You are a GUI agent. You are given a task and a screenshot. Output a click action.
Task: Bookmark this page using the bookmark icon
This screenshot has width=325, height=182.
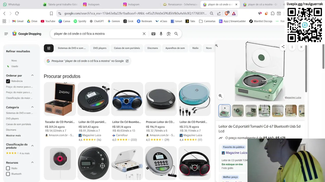(51, 13)
